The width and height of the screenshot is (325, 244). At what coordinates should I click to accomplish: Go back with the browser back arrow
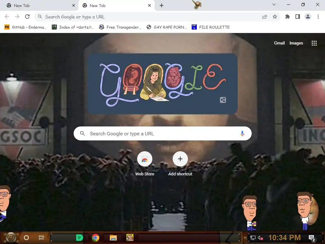tap(7, 17)
